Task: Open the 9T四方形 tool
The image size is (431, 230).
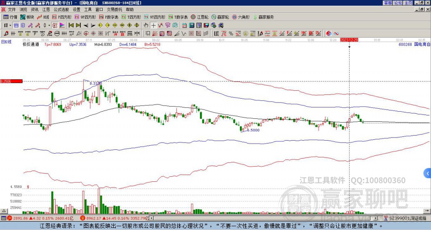Action: coord(154,17)
